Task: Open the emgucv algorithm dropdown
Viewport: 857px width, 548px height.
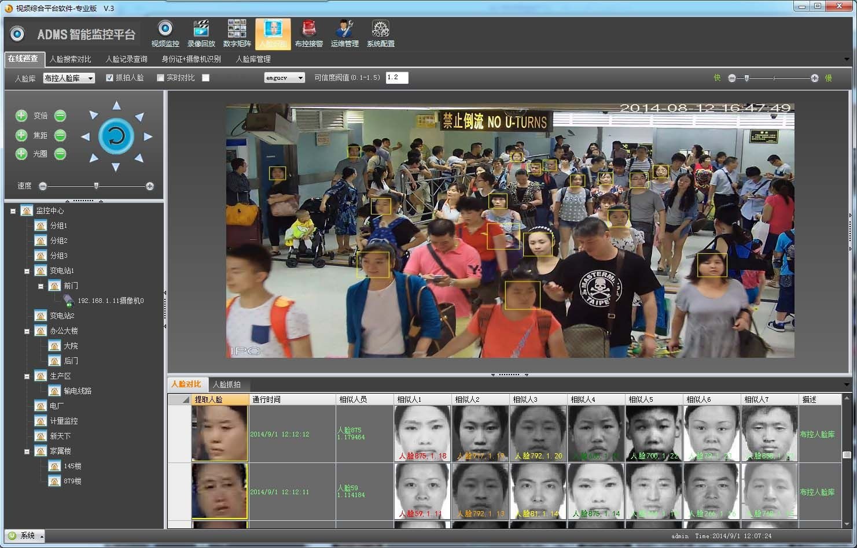Action: 284,77
